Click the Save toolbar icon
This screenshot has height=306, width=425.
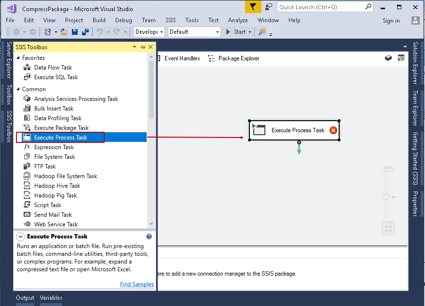pos(75,32)
